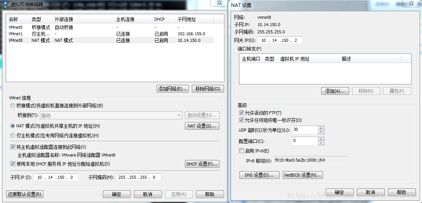Decrease the UDP timeout spinner value

tap(321, 132)
